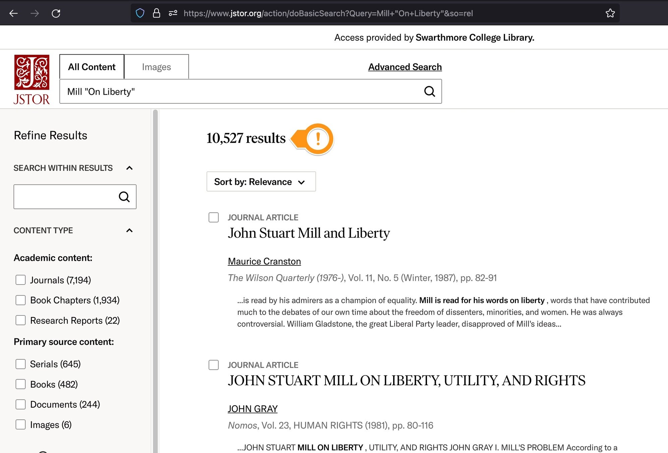This screenshot has width=668, height=453.
Task: Go back with the browser back arrow
Action: coord(13,13)
